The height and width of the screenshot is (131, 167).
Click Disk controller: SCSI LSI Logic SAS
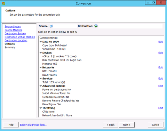(62, 60)
